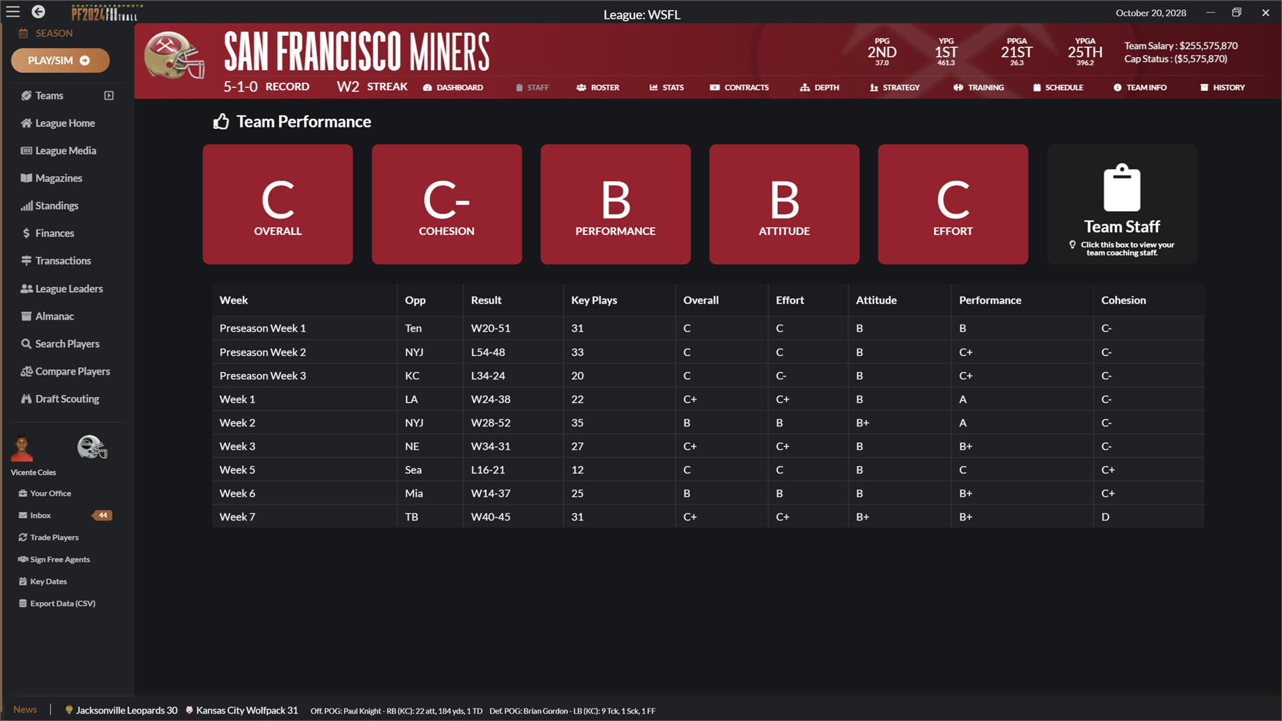Click the Standings sidebar item
1282x721 pixels.
coord(56,205)
